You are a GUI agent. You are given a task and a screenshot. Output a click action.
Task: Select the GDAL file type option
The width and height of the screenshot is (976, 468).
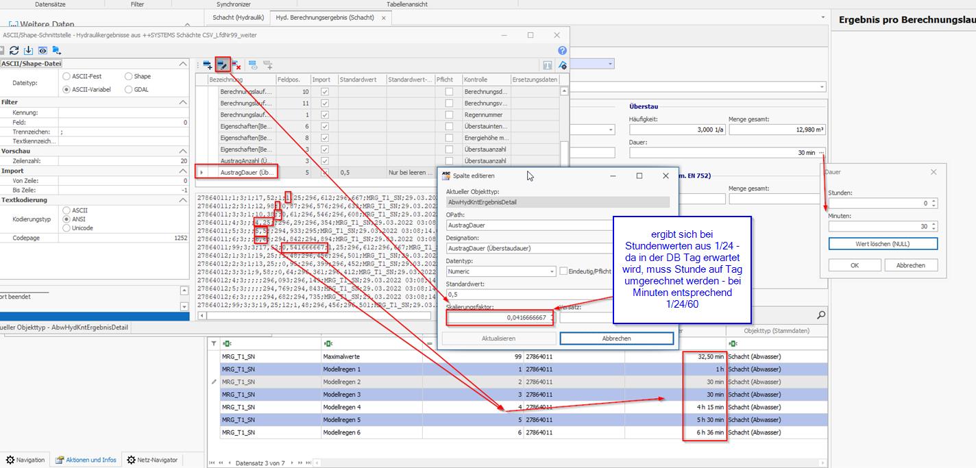coord(129,89)
